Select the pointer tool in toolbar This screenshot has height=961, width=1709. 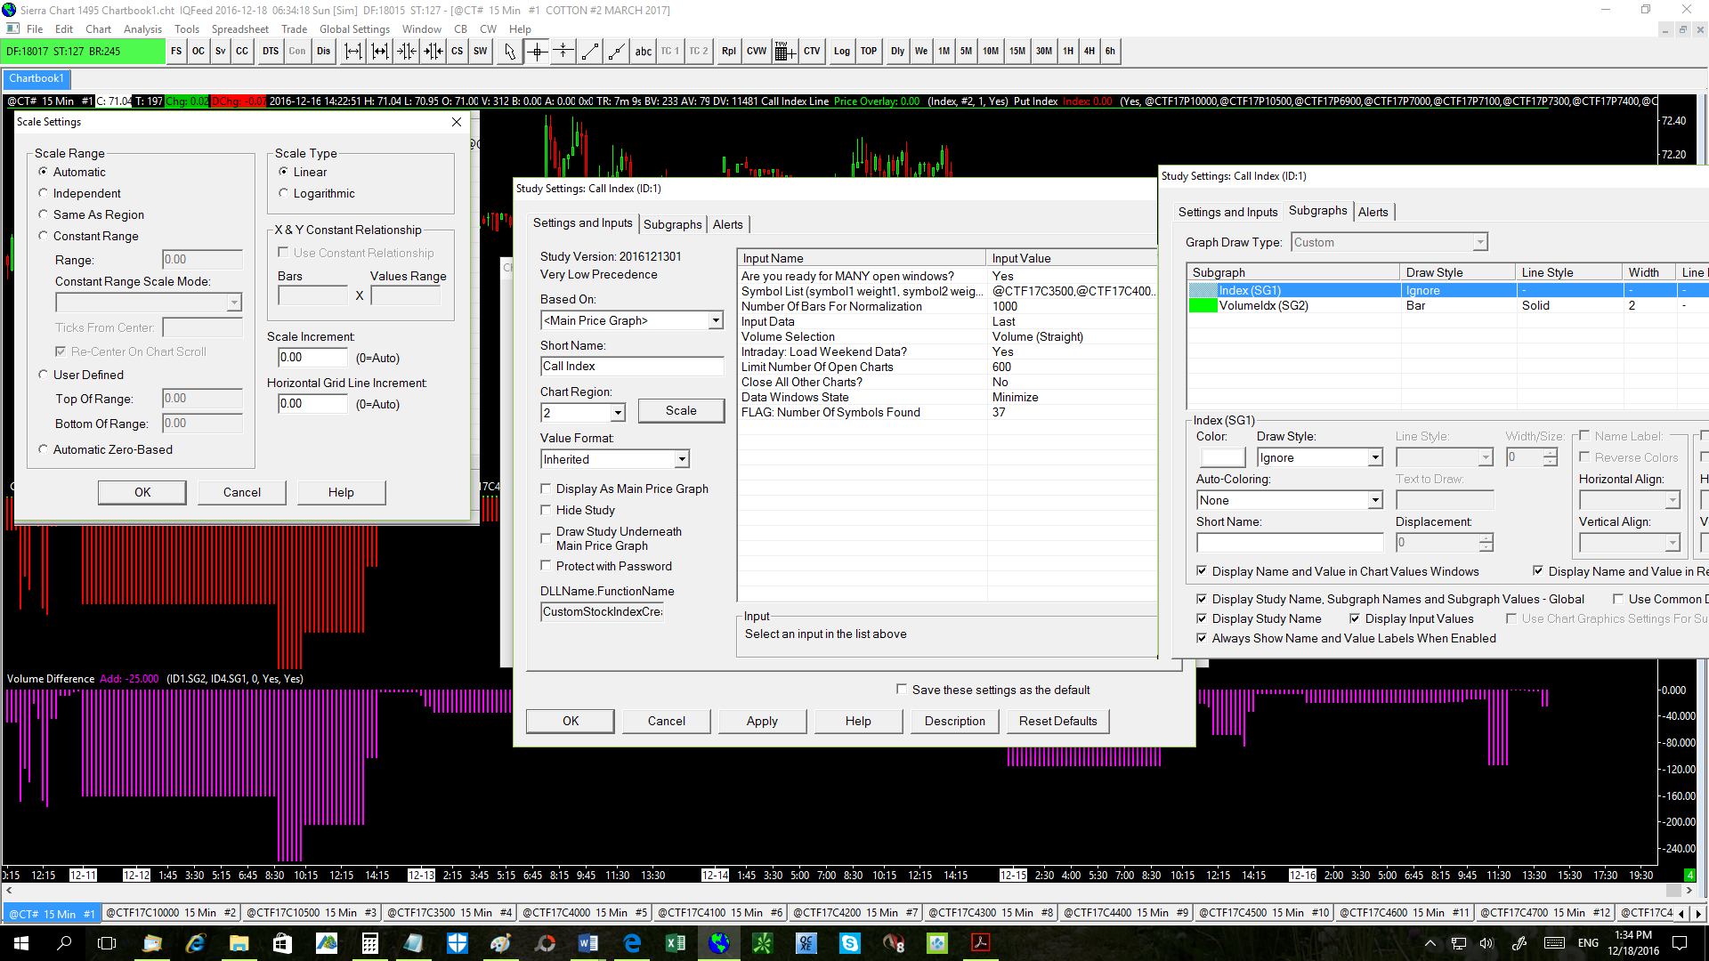pyautogui.click(x=509, y=52)
